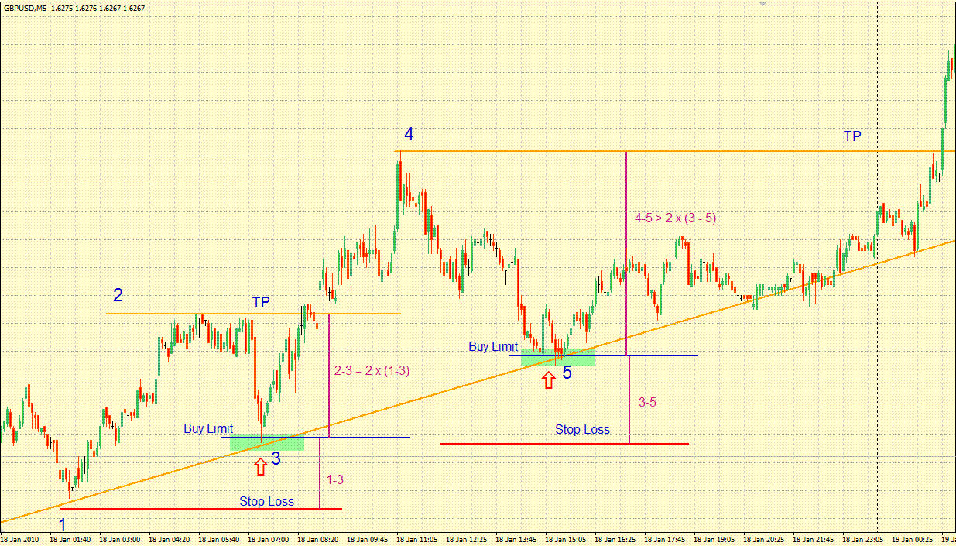This screenshot has width=956, height=546.
Task: Click the "19 Jan 00:25" time axis label
Action: [x=911, y=539]
